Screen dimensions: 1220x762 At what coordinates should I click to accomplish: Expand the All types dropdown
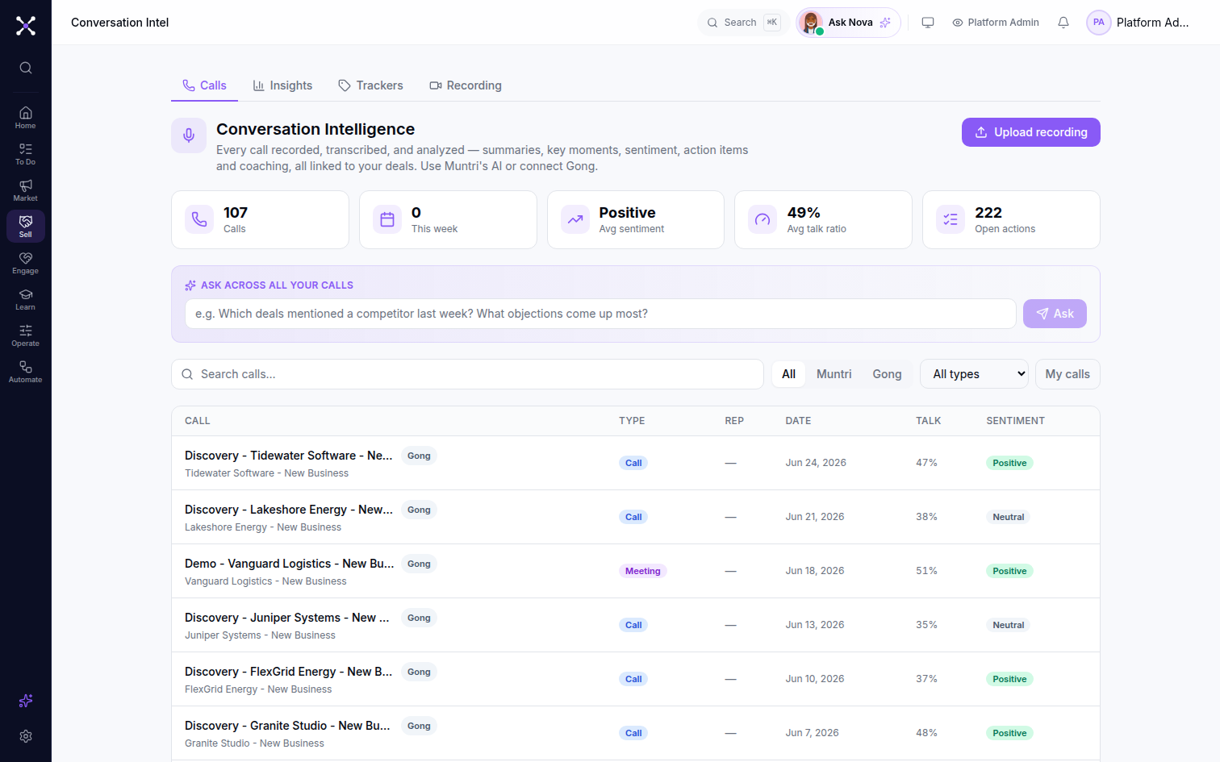tap(974, 374)
